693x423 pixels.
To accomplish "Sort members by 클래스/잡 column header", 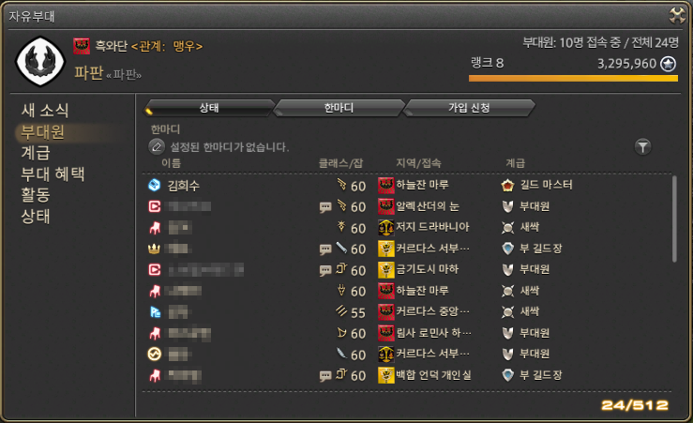I will [340, 163].
